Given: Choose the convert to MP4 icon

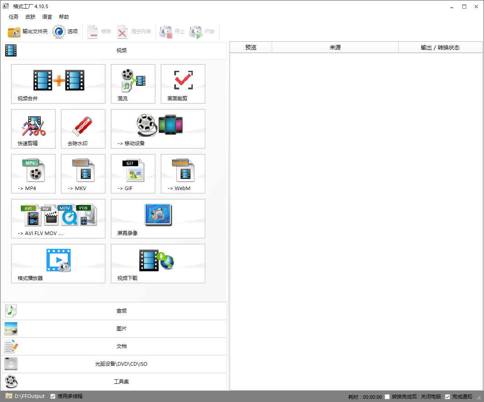Looking at the screenshot, I should tap(33, 173).
